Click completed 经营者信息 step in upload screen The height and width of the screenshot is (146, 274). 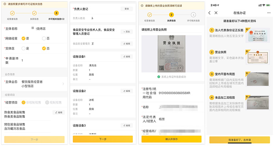coord(149,15)
